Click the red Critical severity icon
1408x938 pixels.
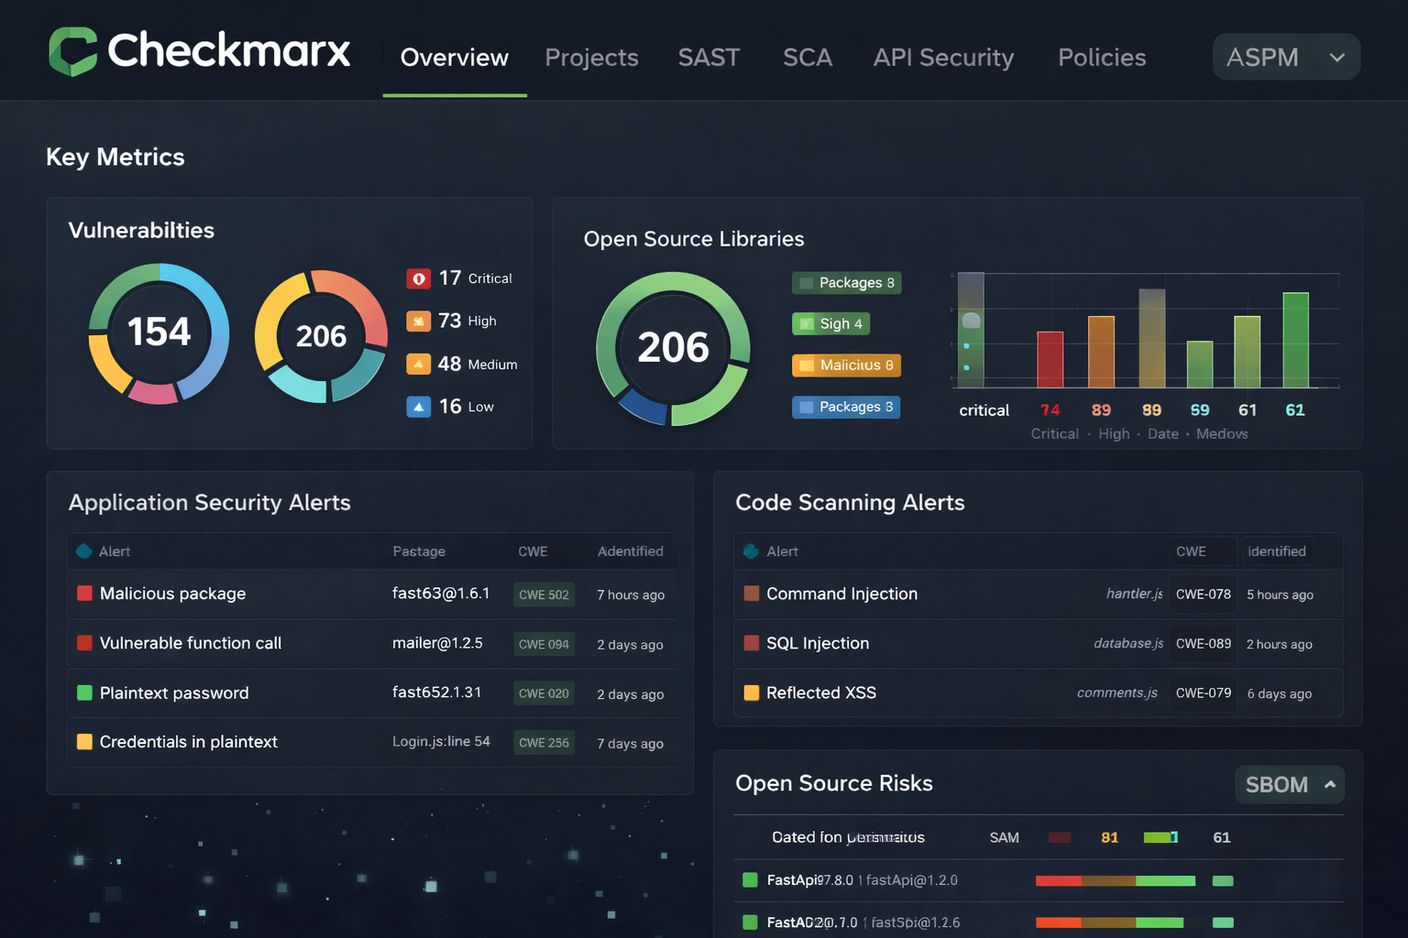pos(419,278)
